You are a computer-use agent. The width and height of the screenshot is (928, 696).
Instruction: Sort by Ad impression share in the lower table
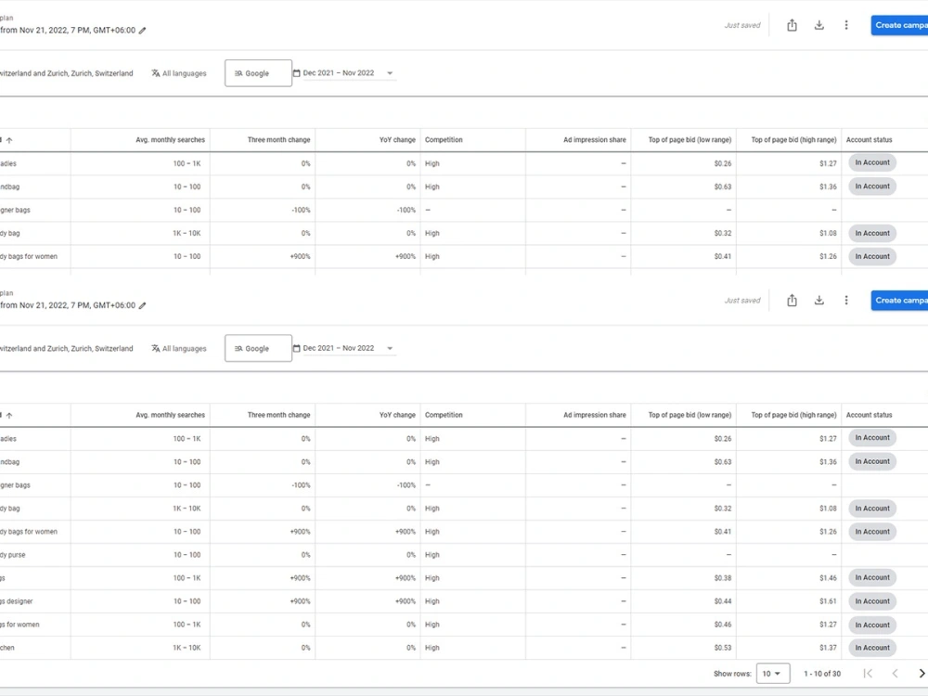tap(594, 415)
